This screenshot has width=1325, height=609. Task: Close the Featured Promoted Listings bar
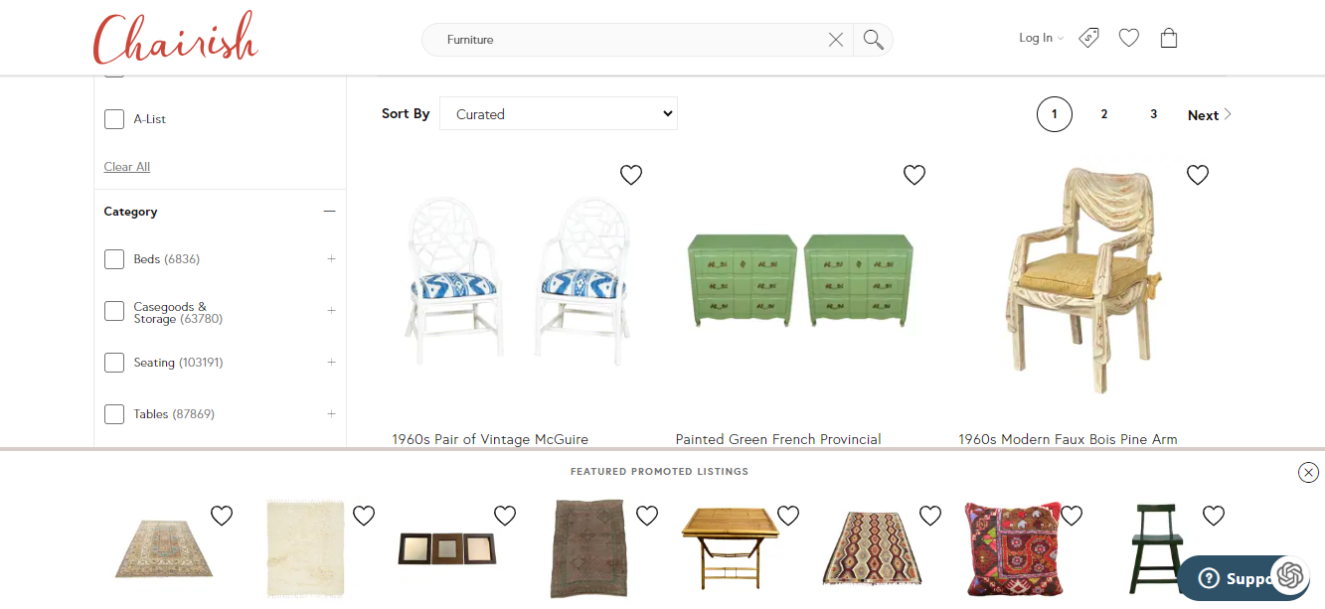(1309, 473)
